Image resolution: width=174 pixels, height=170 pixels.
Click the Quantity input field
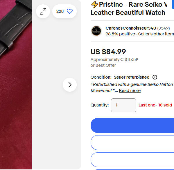coord(123,105)
